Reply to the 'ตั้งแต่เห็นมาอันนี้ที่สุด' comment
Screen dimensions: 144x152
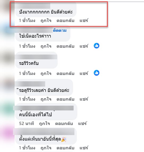point(65,148)
